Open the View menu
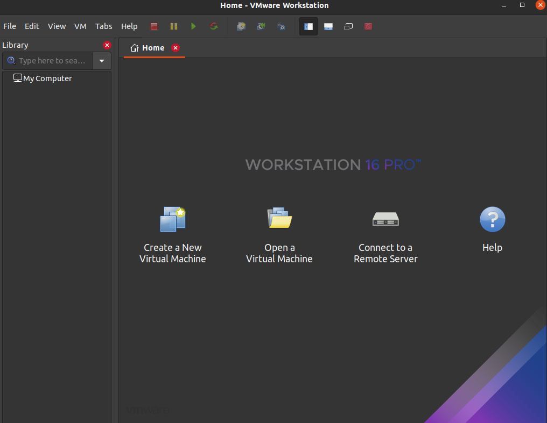The height and width of the screenshot is (423, 547). (57, 26)
